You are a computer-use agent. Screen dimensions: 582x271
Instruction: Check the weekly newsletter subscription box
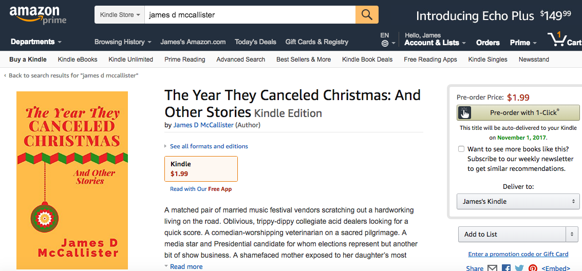click(x=461, y=149)
